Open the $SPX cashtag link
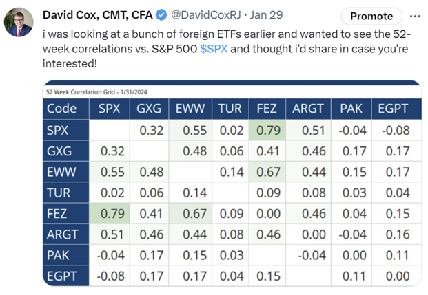 tap(214, 47)
